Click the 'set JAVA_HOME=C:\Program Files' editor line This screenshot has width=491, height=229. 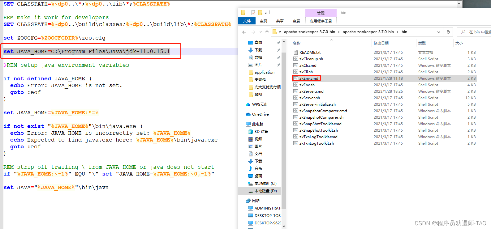87,52
